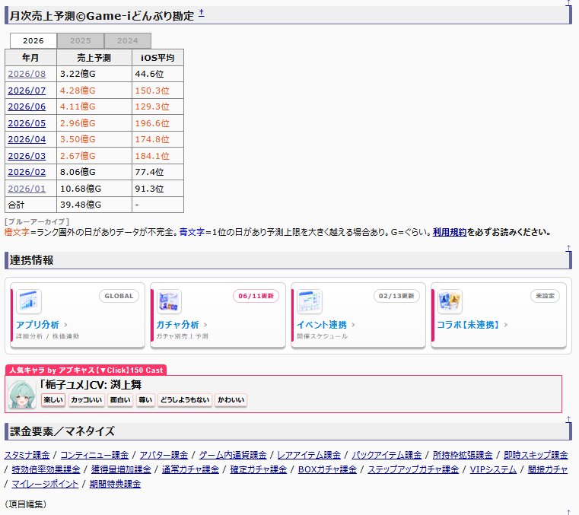
Task: Click the [ブルーアーカイブ] caption text
Action: (37, 221)
